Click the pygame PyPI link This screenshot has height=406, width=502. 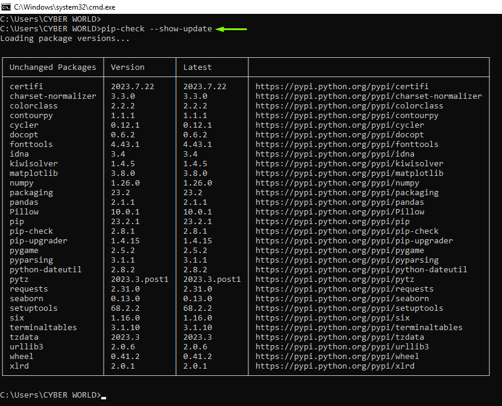tap(339, 251)
